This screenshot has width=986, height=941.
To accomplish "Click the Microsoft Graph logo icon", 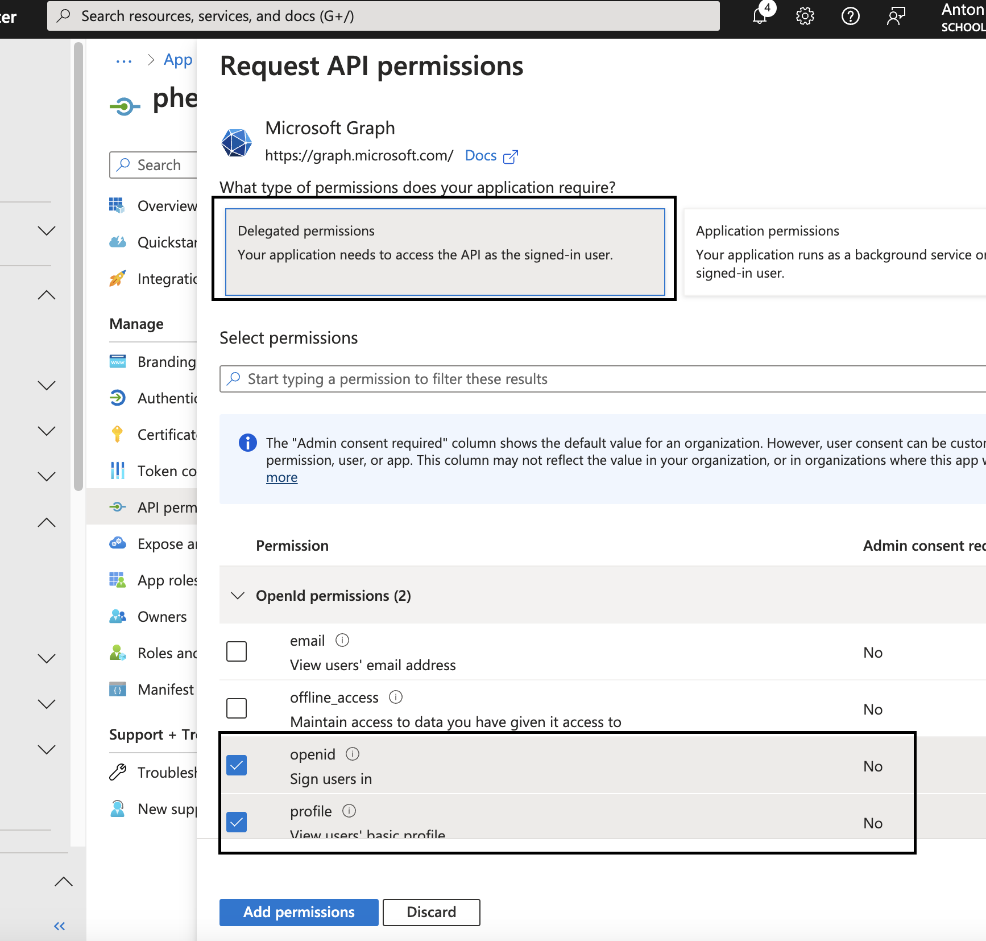I will pos(237,142).
